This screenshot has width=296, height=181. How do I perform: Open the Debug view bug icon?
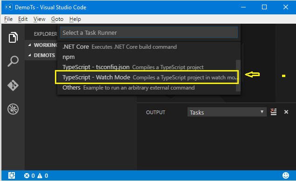[x=13, y=109]
